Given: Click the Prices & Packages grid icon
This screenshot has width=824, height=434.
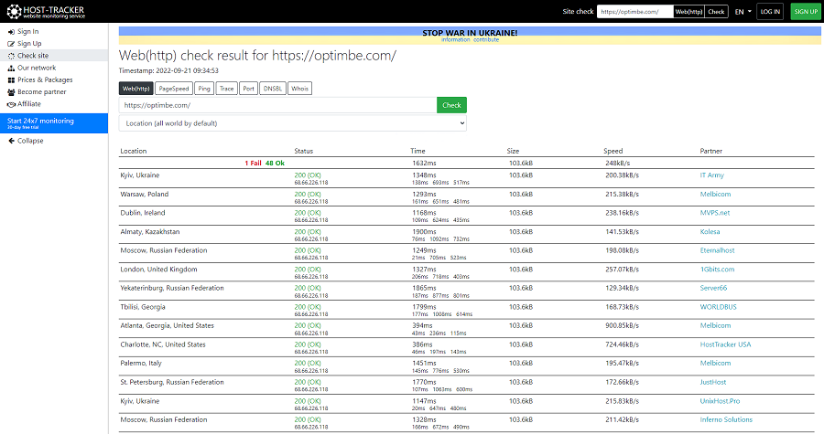Looking at the screenshot, I should (x=11, y=80).
